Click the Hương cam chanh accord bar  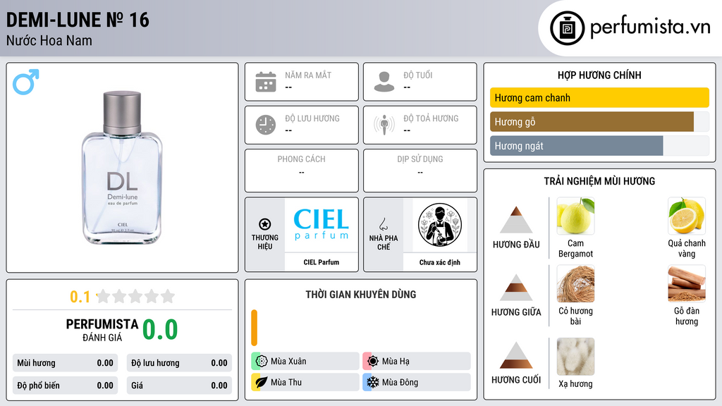coord(599,97)
